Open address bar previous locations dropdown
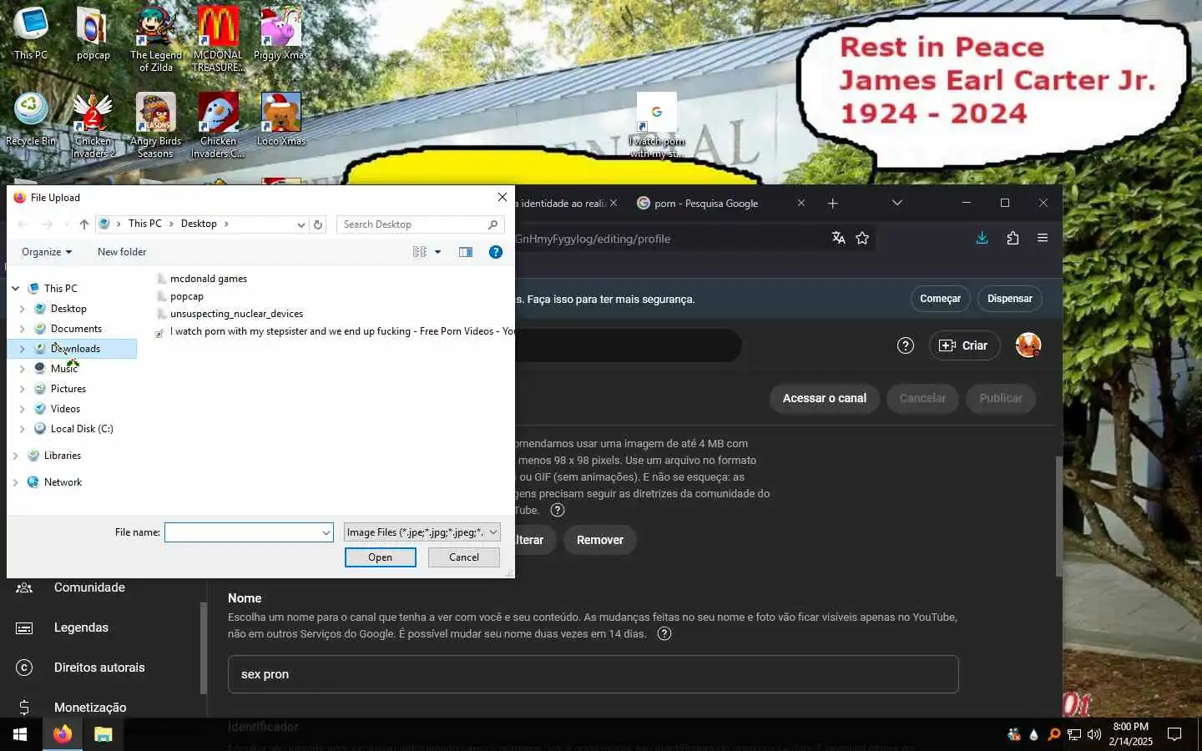This screenshot has height=751, width=1202. tap(301, 224)
